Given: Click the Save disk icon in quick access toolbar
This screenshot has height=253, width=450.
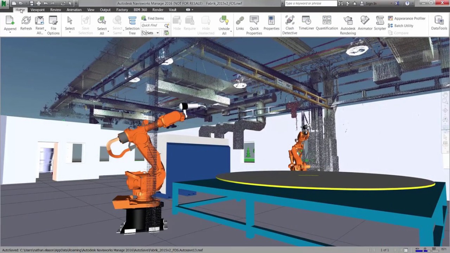Looking at the screenshot, I should coord(32,3).
